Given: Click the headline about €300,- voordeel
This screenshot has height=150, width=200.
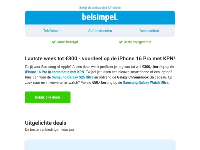Looking at the screenshot, I should (100, 59).
